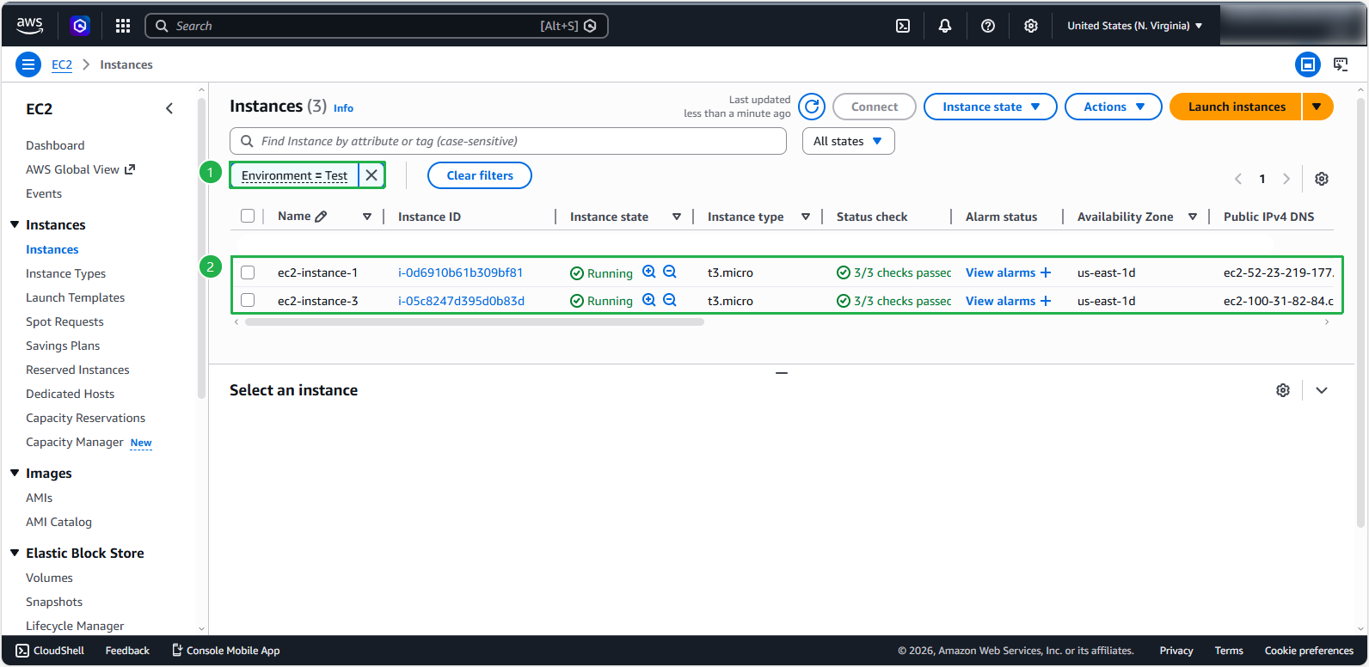
Task: Open Spot Requests in sidebar
Action: pyautogui.click(x=64, y=321)
